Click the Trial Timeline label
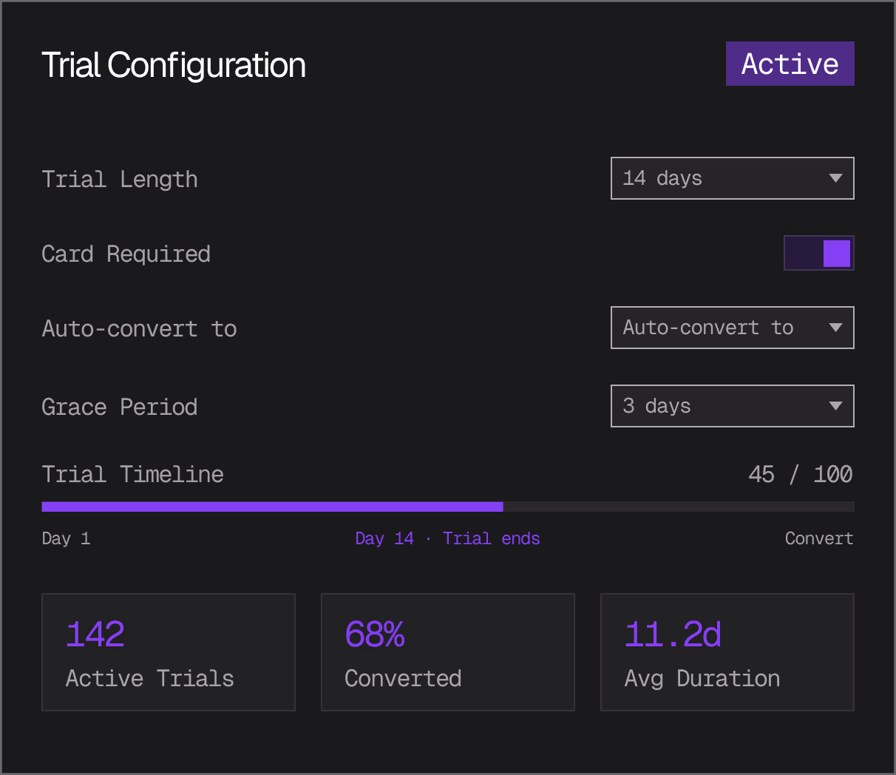 pyautogui.click(x=132, y=474)
